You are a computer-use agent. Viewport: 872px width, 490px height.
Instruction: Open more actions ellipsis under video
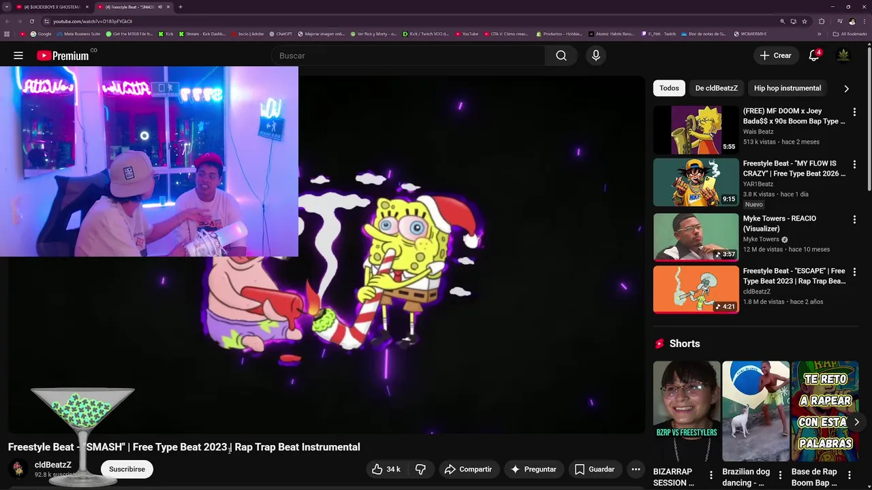(x=636, y=469)
